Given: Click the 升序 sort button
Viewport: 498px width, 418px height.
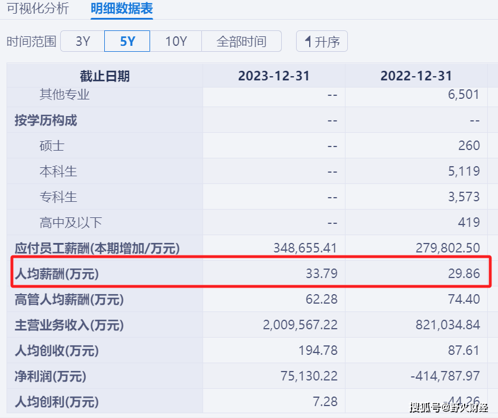Looking at the screenshot, I should pyautogui.click(x=322, y=41).
